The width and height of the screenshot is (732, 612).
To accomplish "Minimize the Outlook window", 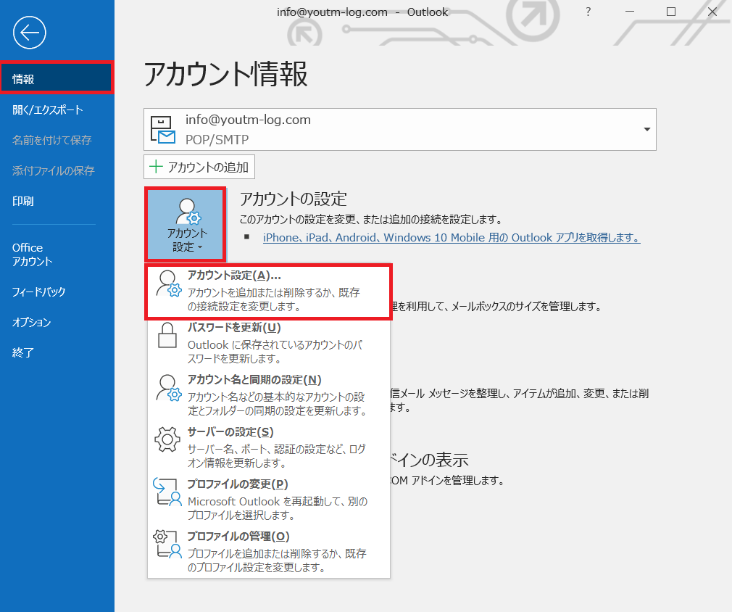I will click(x=630, y=12).
